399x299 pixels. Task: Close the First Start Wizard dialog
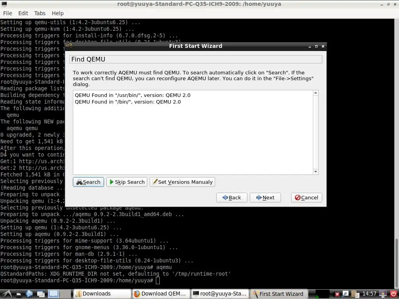pyautogui.click(x=323, y=47)
